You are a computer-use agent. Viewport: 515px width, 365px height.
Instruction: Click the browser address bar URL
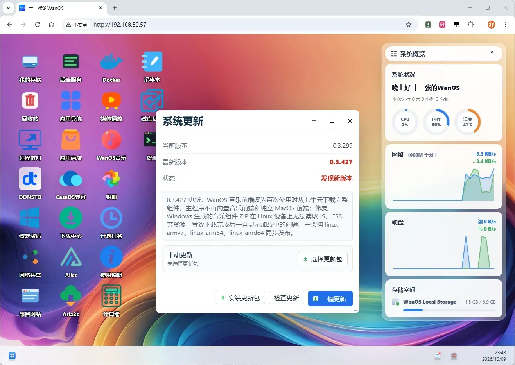point(120,24)
